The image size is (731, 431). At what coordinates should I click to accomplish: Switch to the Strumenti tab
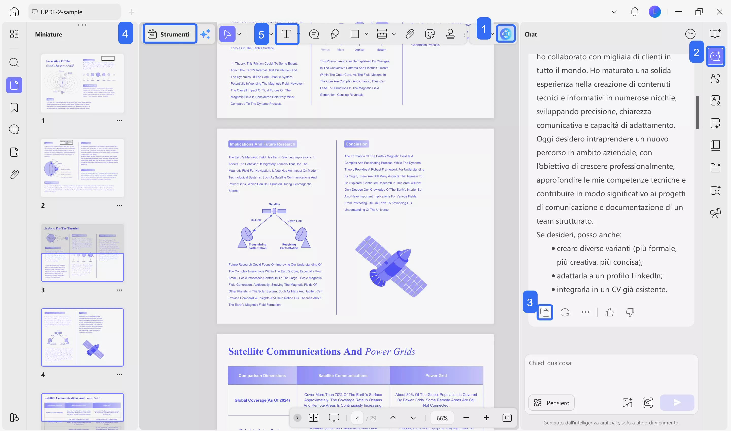(170, 34)
